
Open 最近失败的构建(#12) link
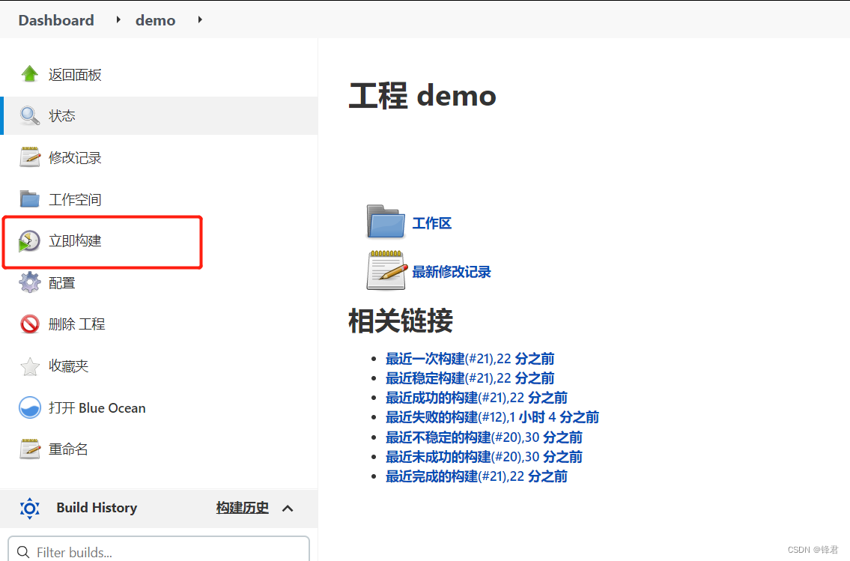click(492, 417)
